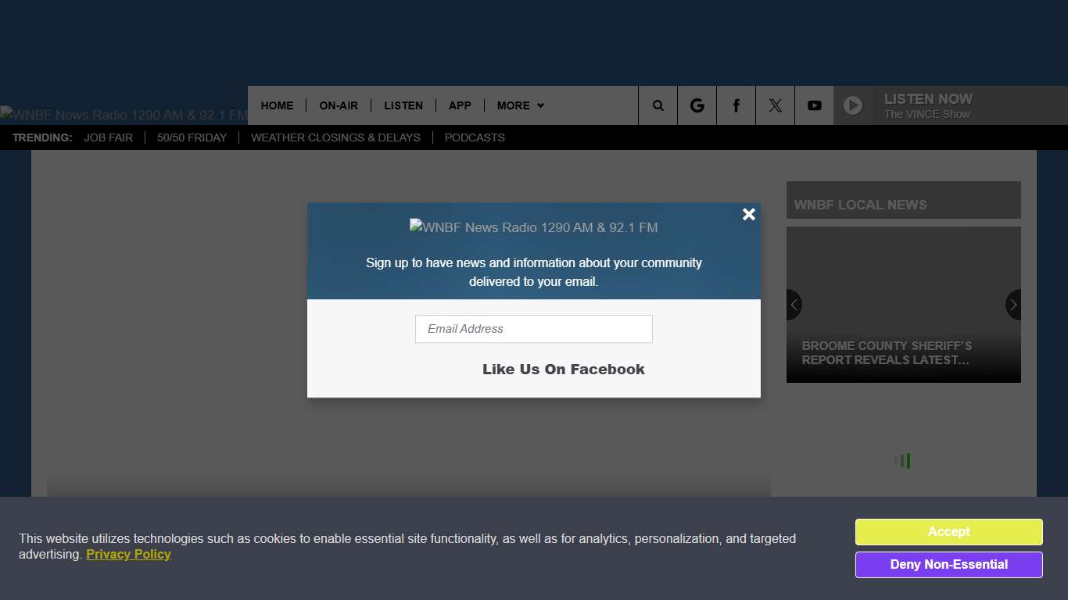Click the X (Twitter) icon
Image resolution: width=1068 pixels, height=600 pixels.
point(775,105)
